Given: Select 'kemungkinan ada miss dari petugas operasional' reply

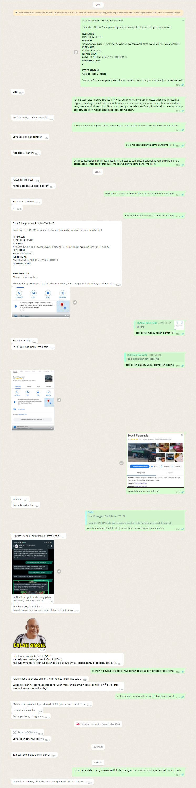Looking at the screenshot, I should [x=138, y=671].
